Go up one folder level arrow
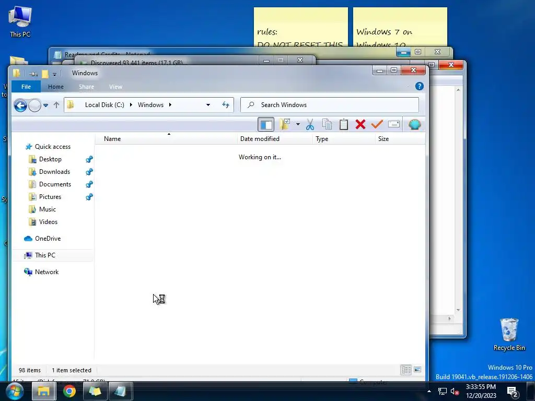 coord(56,105)
